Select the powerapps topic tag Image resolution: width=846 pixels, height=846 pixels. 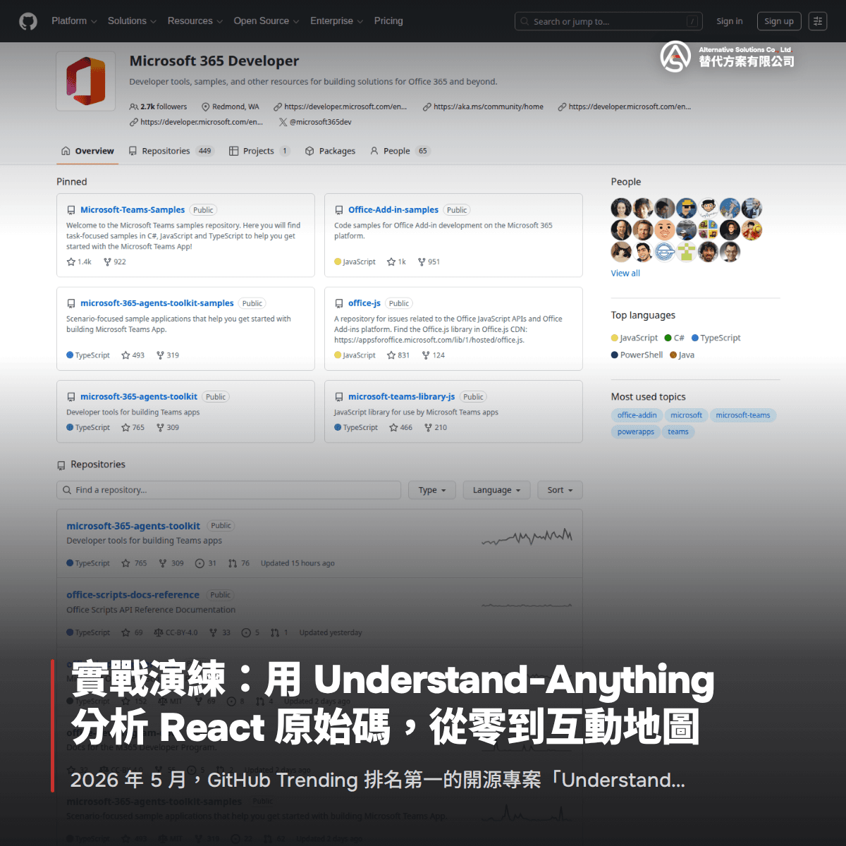(636, 431)
